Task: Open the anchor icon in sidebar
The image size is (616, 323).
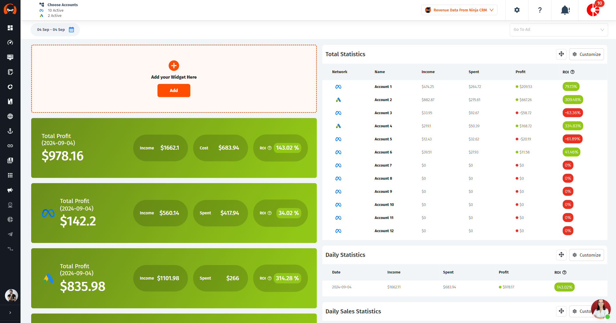Action: point(10,131)
